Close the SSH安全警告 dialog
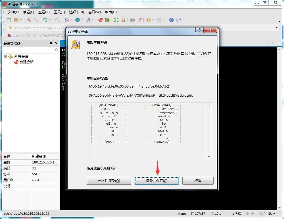Screen dimensions: 284x219 (210, 30)
